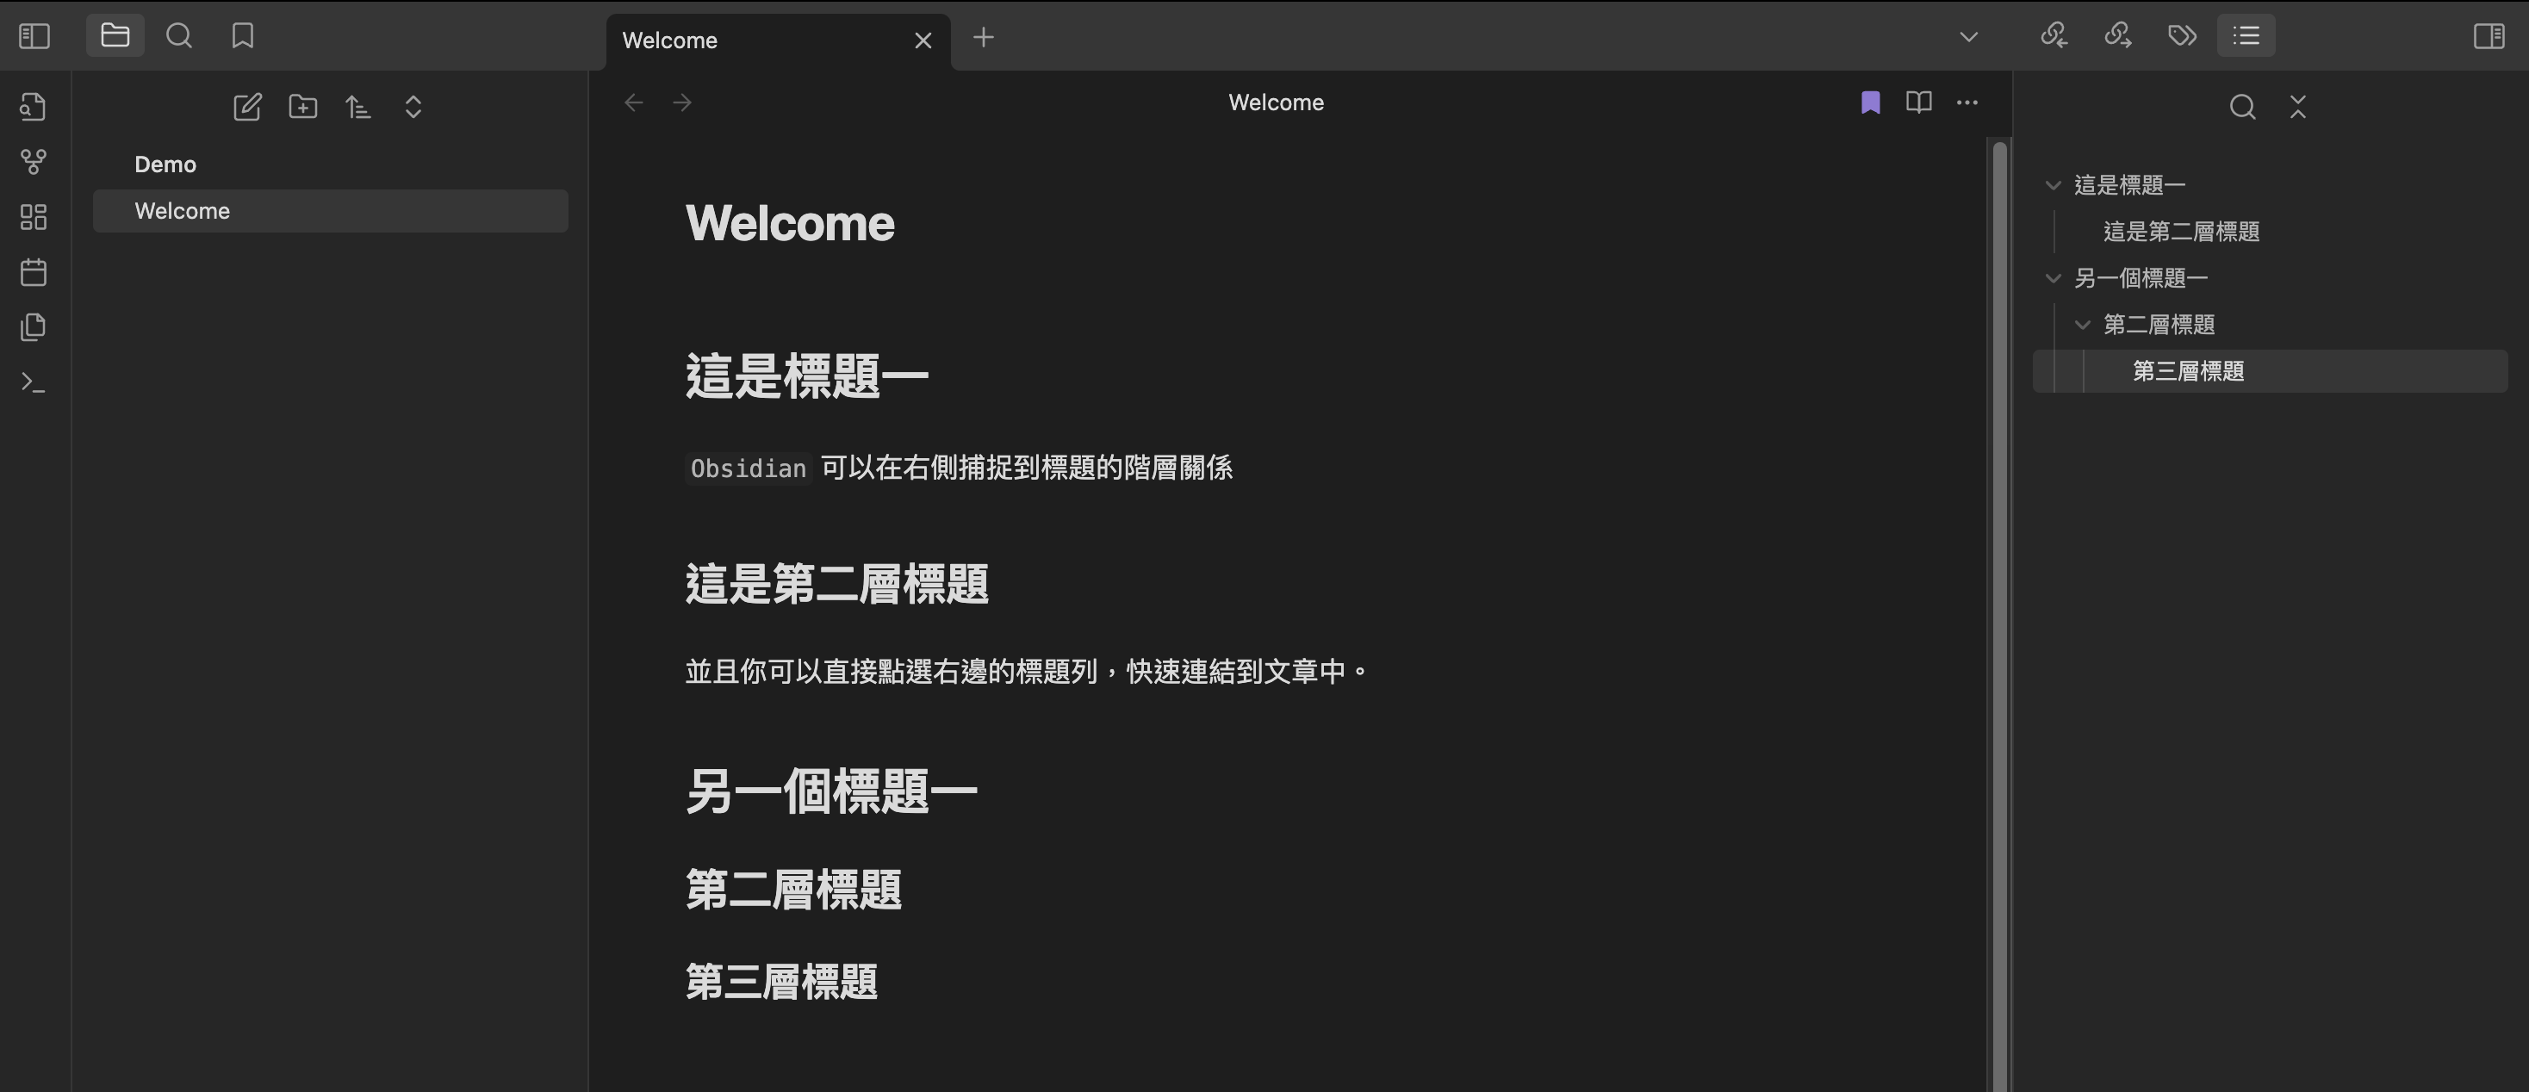Change the file sort order icon
Screen dimensions: 2529x1092
coord(358,106)
